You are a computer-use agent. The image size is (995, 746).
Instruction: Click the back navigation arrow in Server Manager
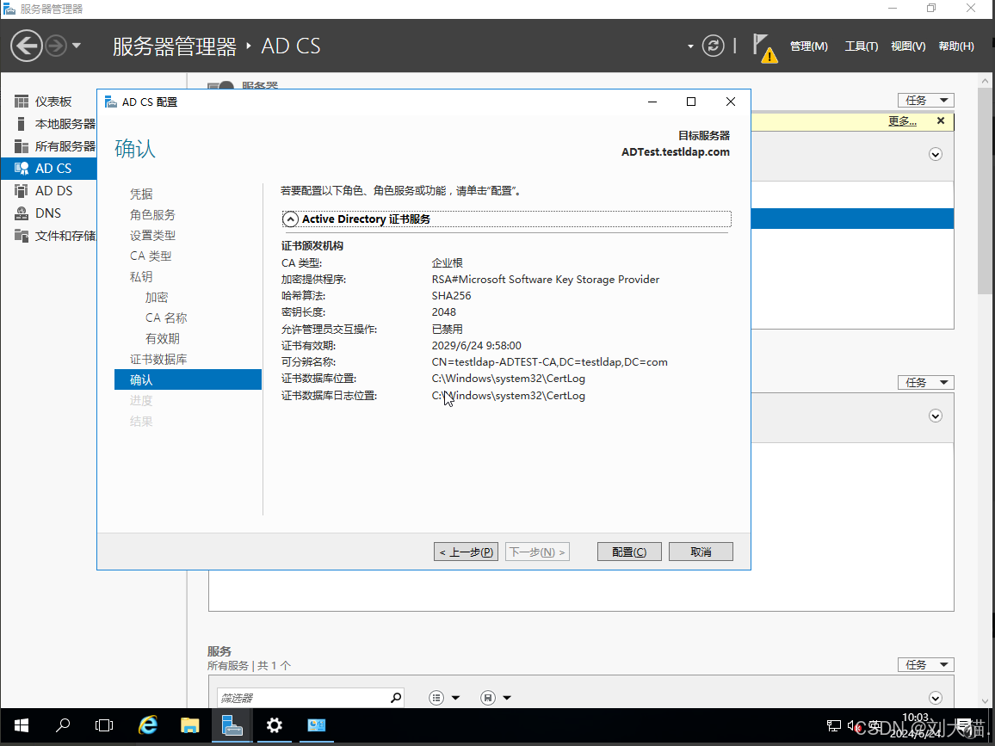pyautogui.click(x=27, y=46)
